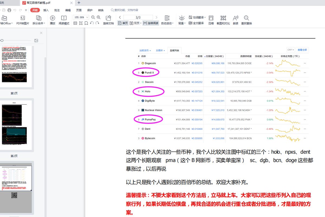Click the Nucleus Vision name in table
Image resolution: width=325 pixels, height=217 pixels.
coord(153,110)
